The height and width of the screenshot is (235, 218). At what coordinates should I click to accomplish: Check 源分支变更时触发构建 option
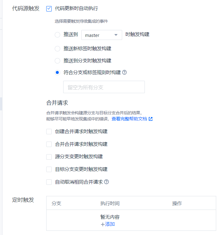(49, 157)
